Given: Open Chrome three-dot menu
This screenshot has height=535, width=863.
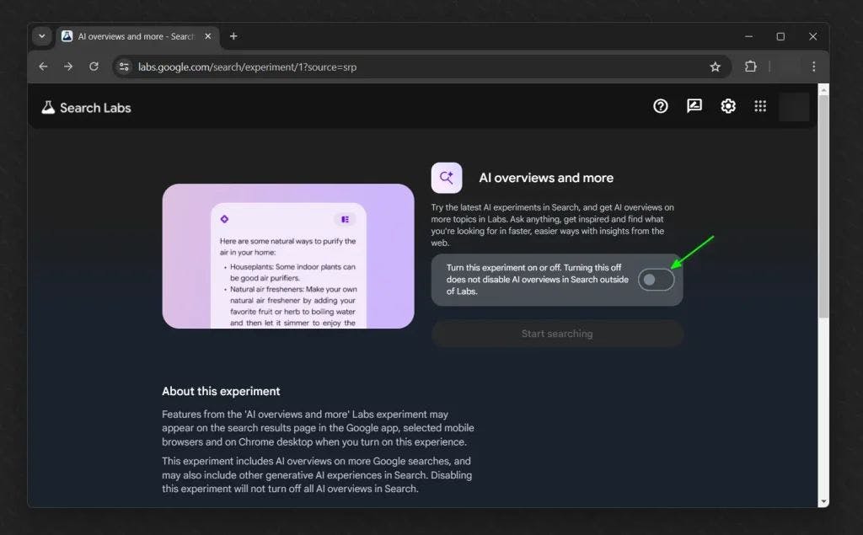Looking at the screenshot, I should click(x=813, y=67).
